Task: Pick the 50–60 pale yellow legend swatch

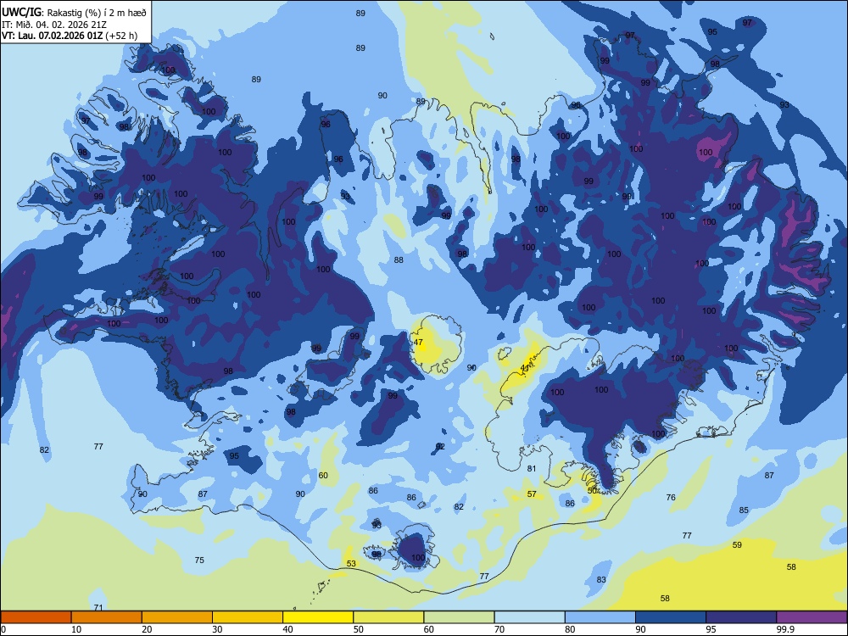Action: click(388, 617)
